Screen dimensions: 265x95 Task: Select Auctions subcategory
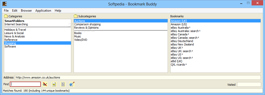(121, 21)
